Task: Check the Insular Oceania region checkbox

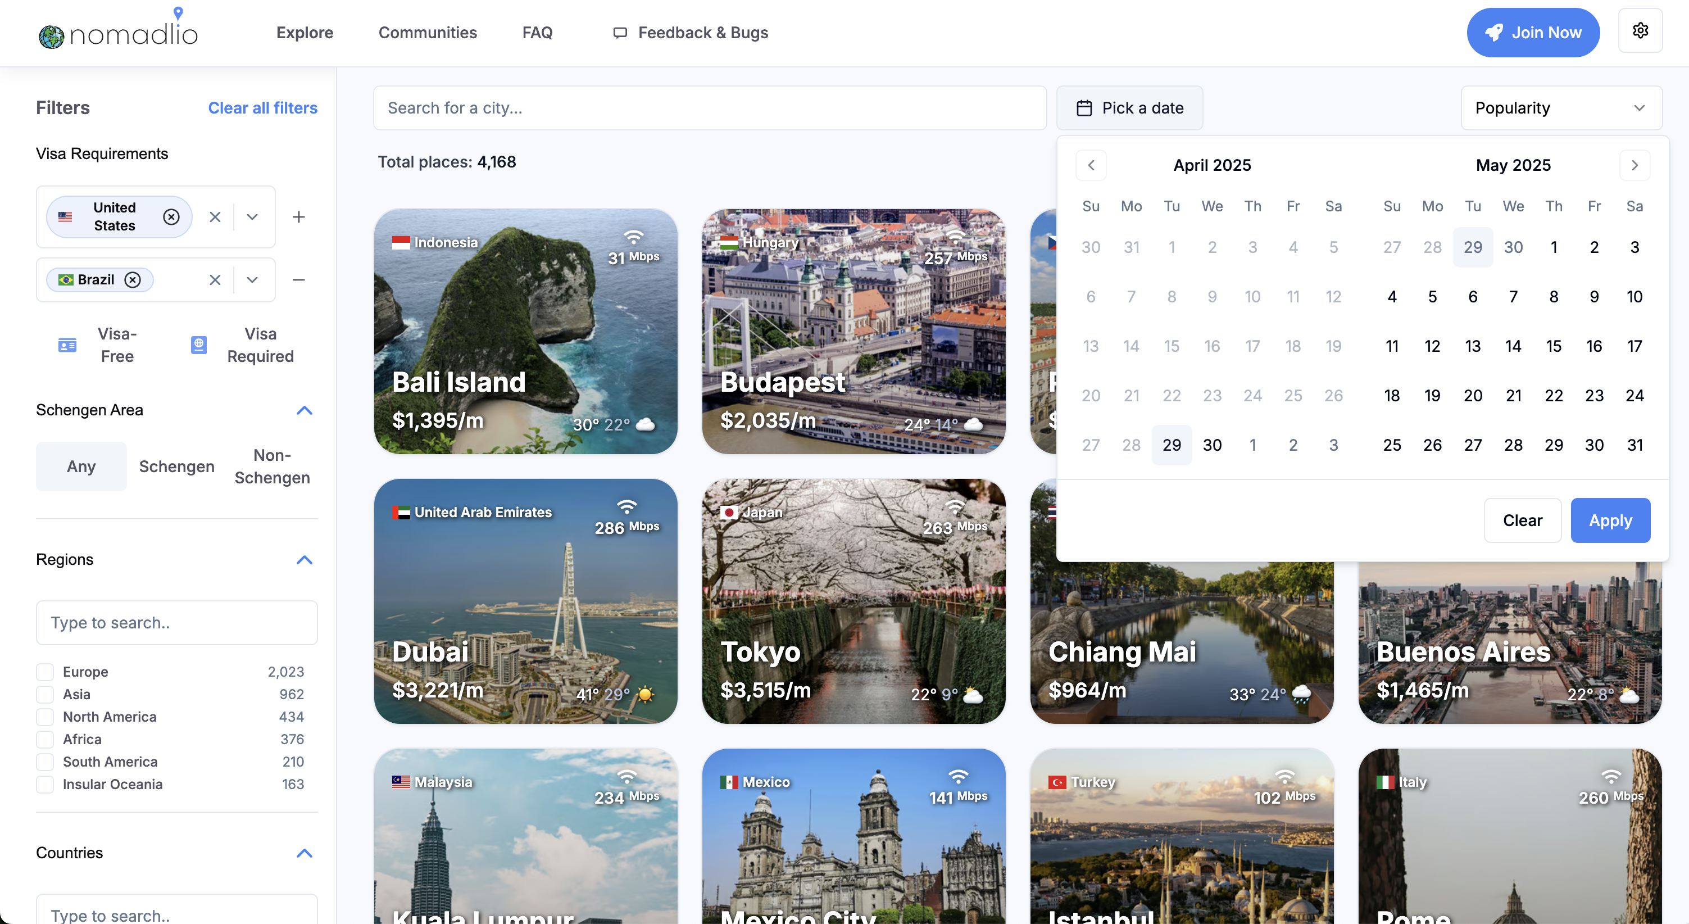Action: 46,784
